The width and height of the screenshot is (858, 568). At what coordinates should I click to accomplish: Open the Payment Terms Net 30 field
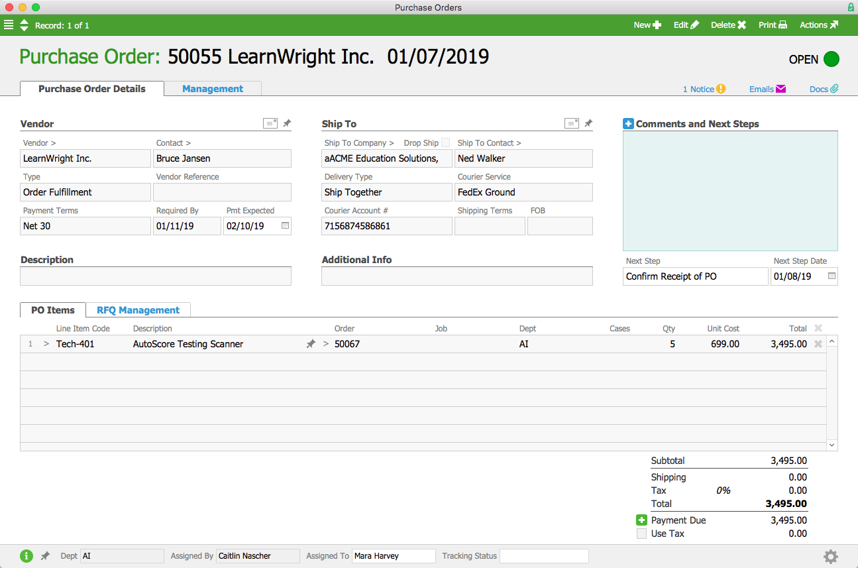click(x=85, y=226)
